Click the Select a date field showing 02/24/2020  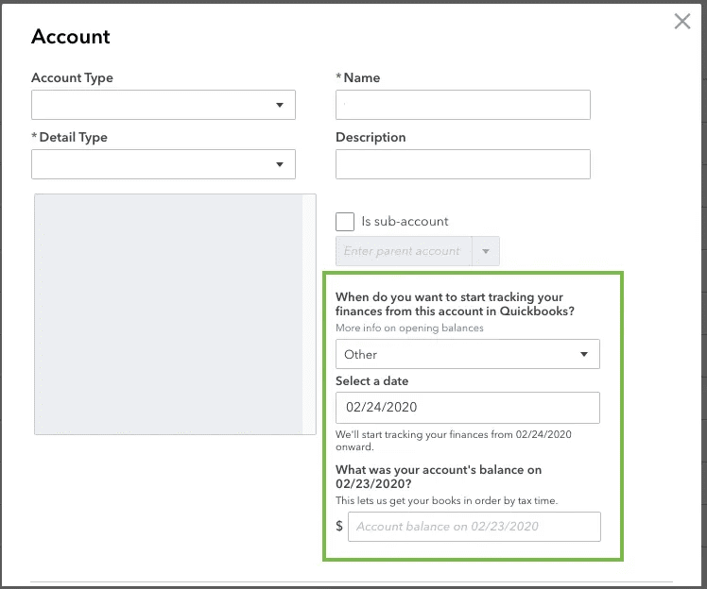click(468, 408)
